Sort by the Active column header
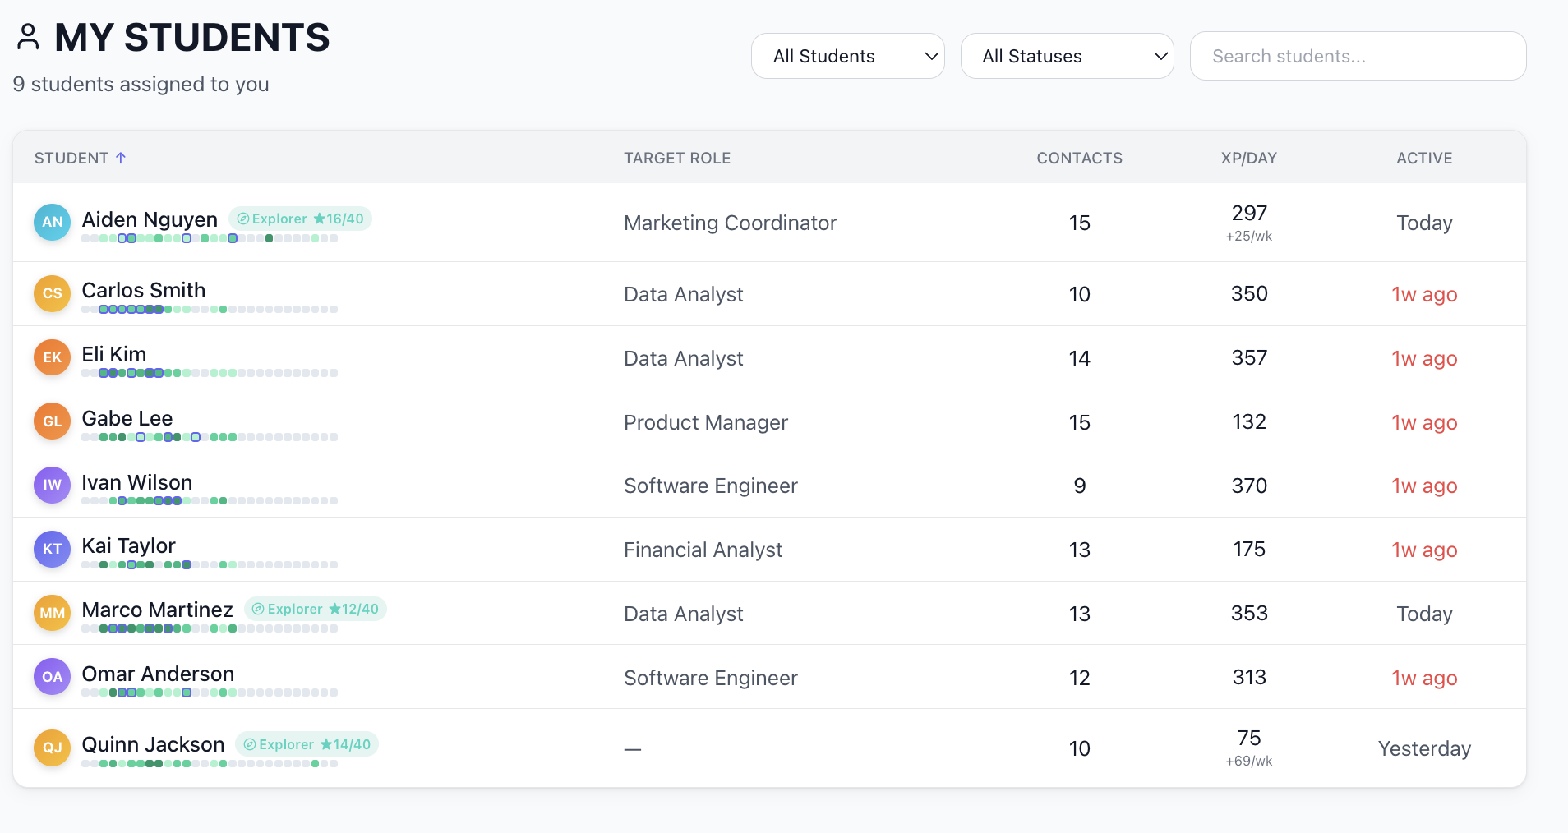Image resolution: width=1568 pixels, height=833 pixels. click(x=1424, y=158)
